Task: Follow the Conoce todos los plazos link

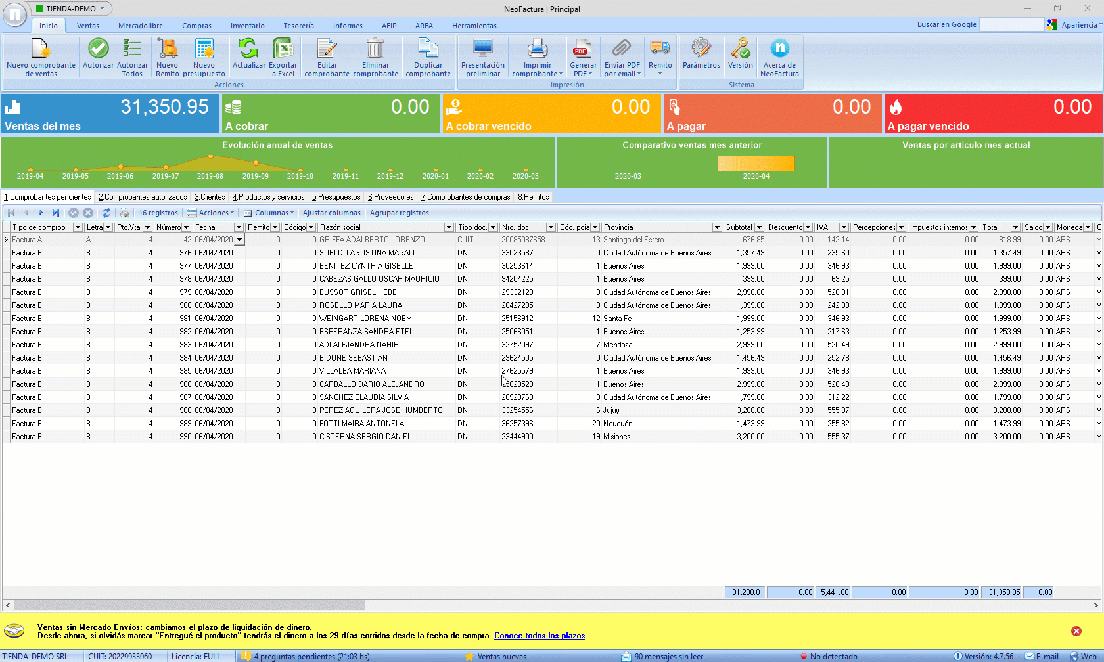Action: (539, 636)
